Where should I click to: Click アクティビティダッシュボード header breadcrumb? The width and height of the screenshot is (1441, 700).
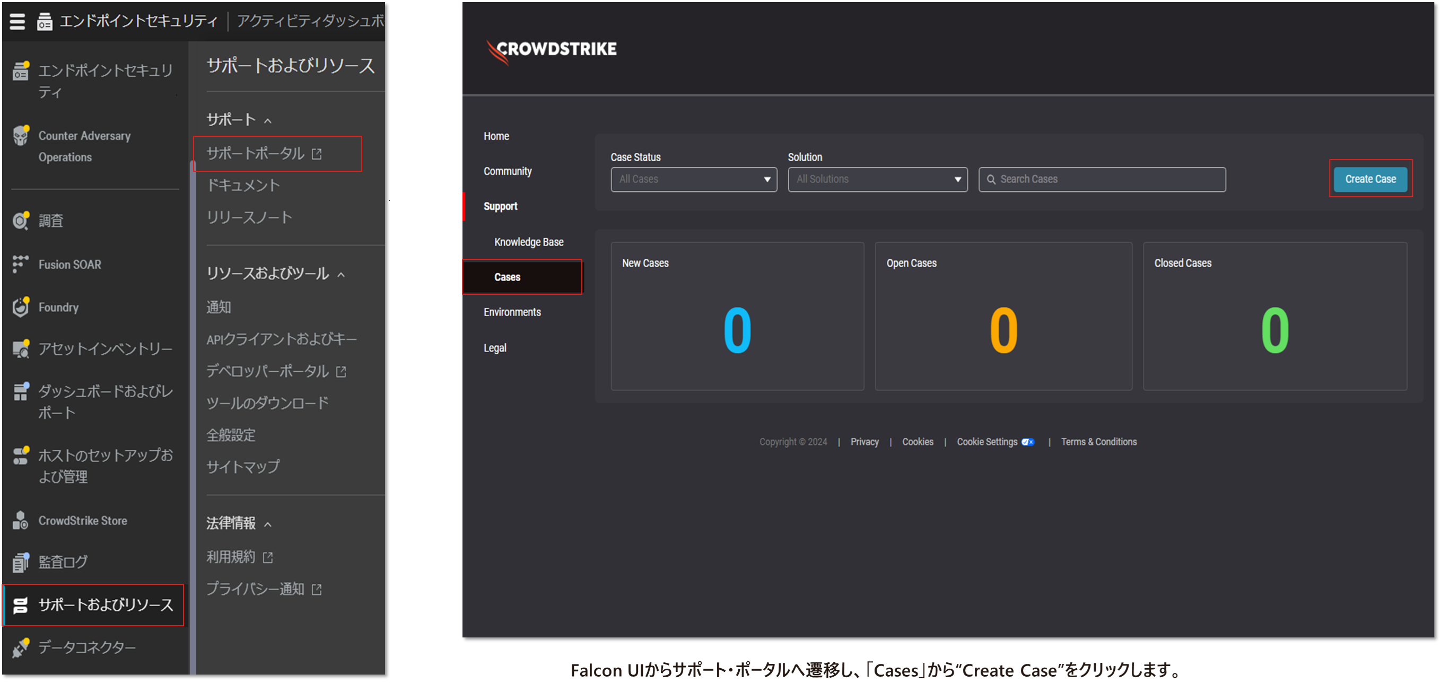coord(310,21)
